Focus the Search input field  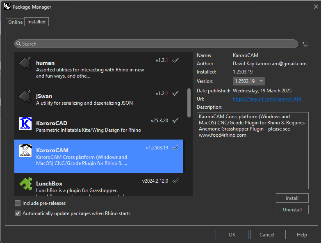coord(156,44)
